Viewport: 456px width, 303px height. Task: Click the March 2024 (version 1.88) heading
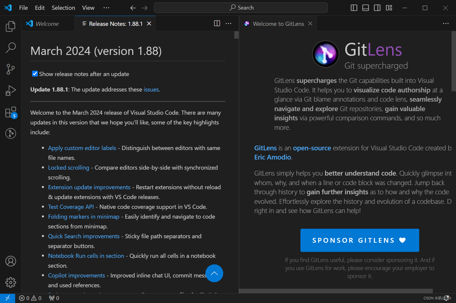pyautogui.click(x=96, y=51)
